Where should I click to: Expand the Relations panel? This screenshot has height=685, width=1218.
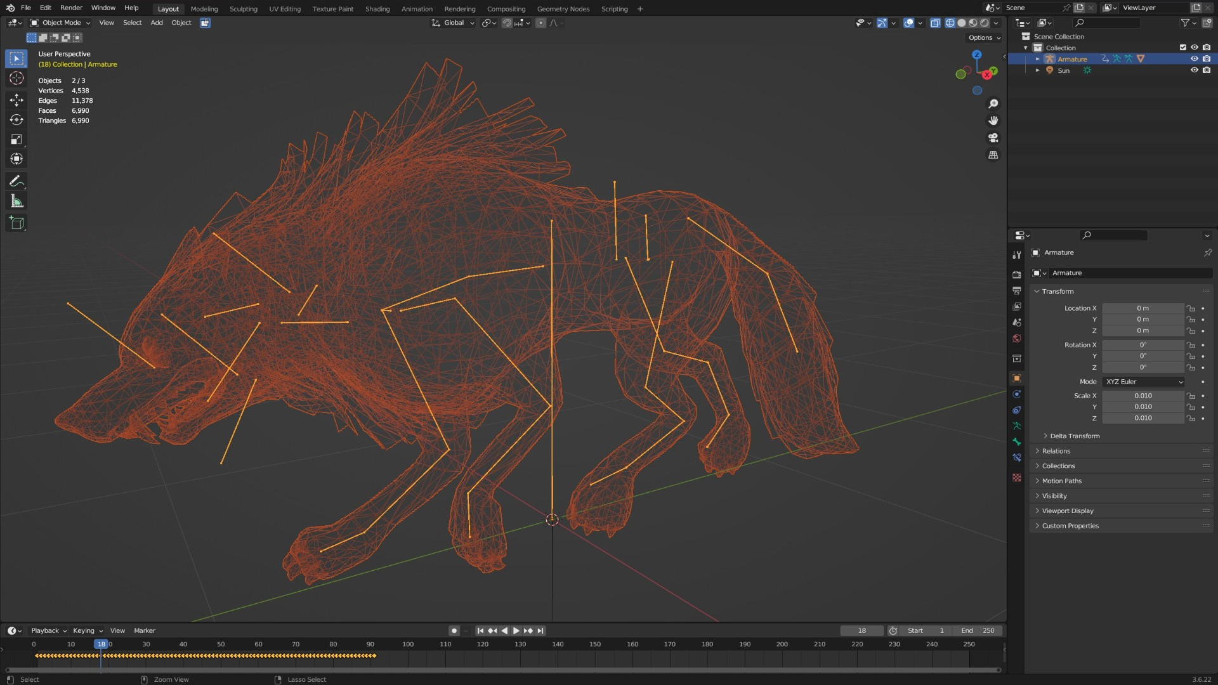click(x=1056, y=451)
